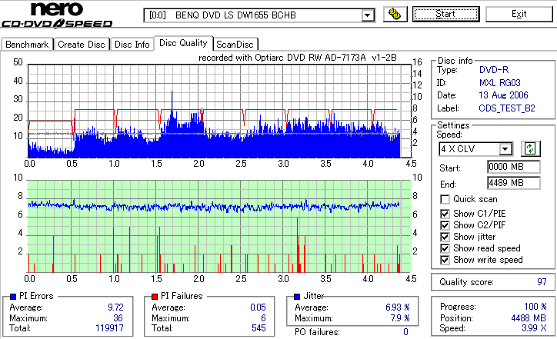Click the Progress value 100 %
Viewport: 557px width, 339px height.
tap(535, 307)
